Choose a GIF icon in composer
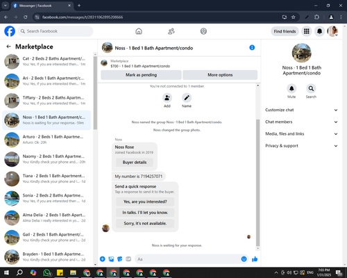 (128, 259)
